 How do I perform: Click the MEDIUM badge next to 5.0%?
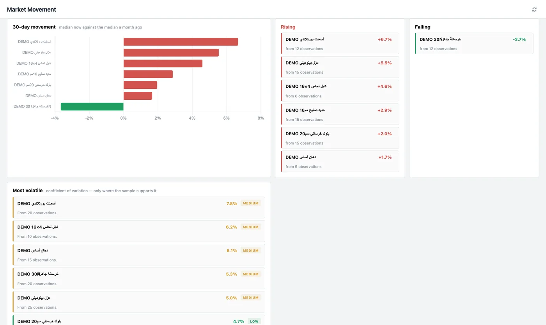[251, 298]
